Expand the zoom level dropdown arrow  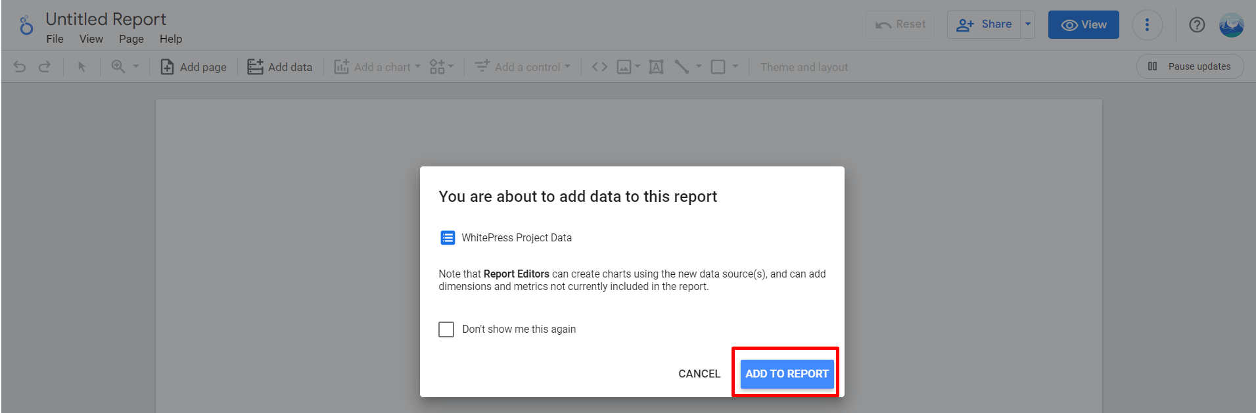[x=136, y=66]
